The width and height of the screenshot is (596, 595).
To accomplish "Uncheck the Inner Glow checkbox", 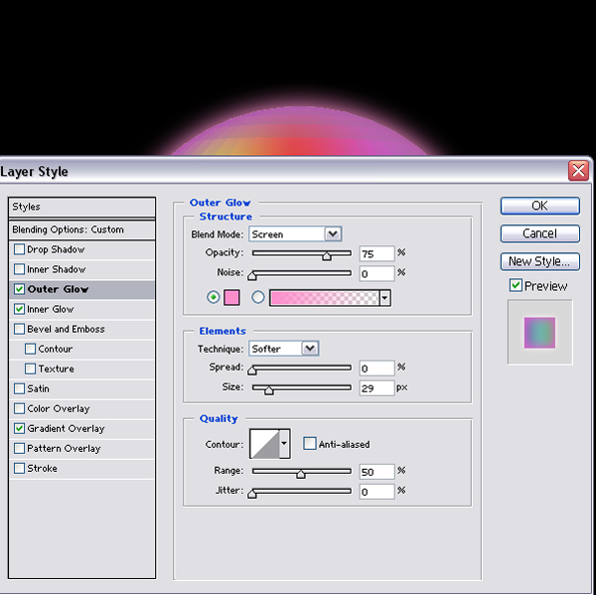I will coord(19,309).
